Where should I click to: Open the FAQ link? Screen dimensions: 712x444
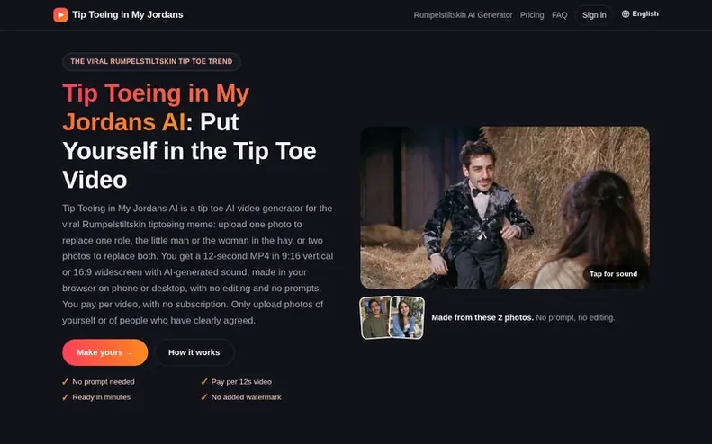click(560, 15)
